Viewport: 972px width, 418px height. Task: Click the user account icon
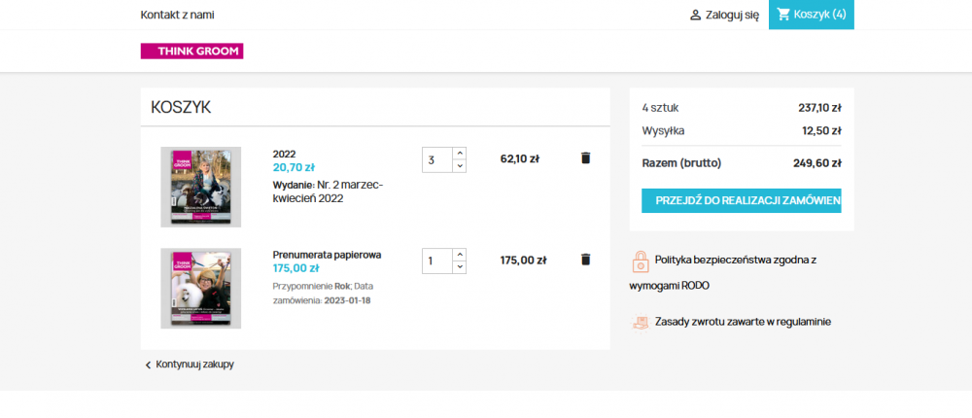[695, 15]
